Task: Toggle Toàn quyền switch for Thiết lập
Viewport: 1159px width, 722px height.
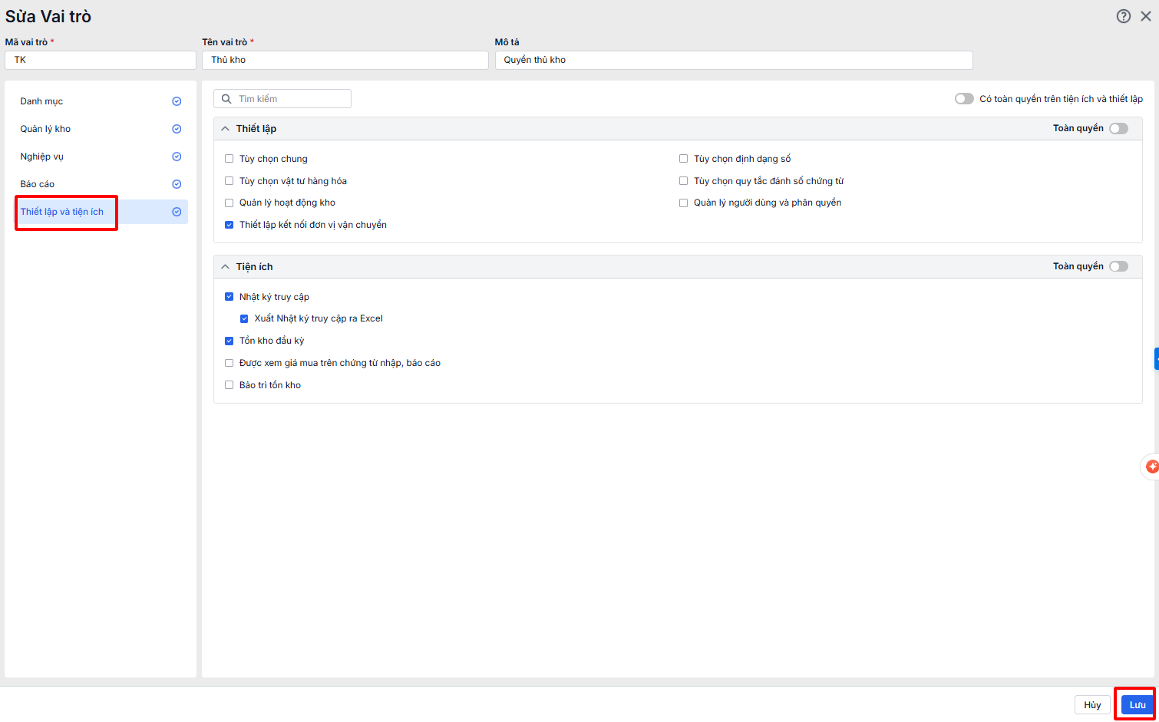Action: click(1118, 128)
